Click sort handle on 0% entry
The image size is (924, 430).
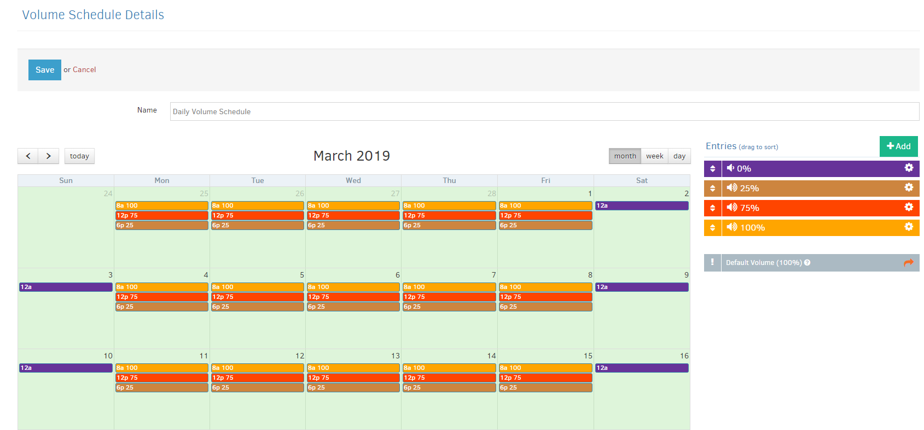coord(712,169)
